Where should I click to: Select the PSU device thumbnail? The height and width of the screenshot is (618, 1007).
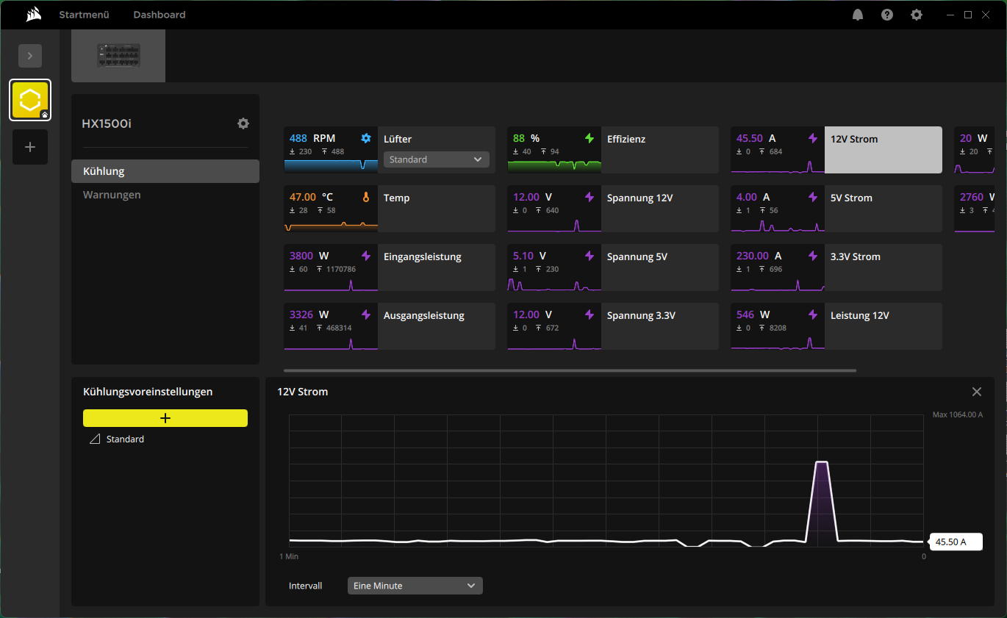pyautogui.click(x=118, y=56)
